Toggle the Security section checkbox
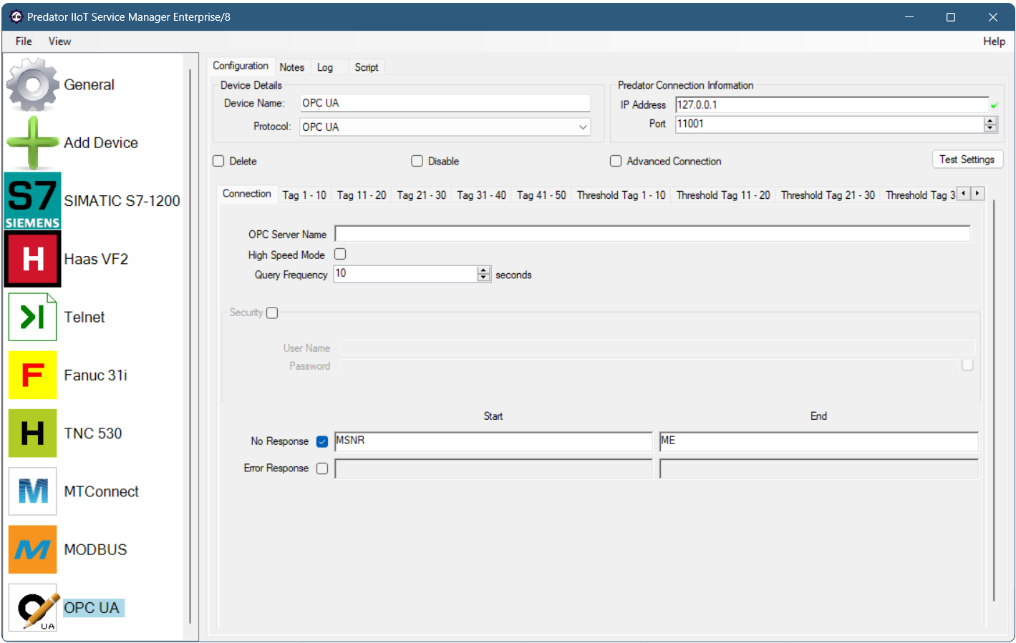Image resolution: width=1016 pixels, height=643 pixels. pyautogui.click(x=271, y=313)
